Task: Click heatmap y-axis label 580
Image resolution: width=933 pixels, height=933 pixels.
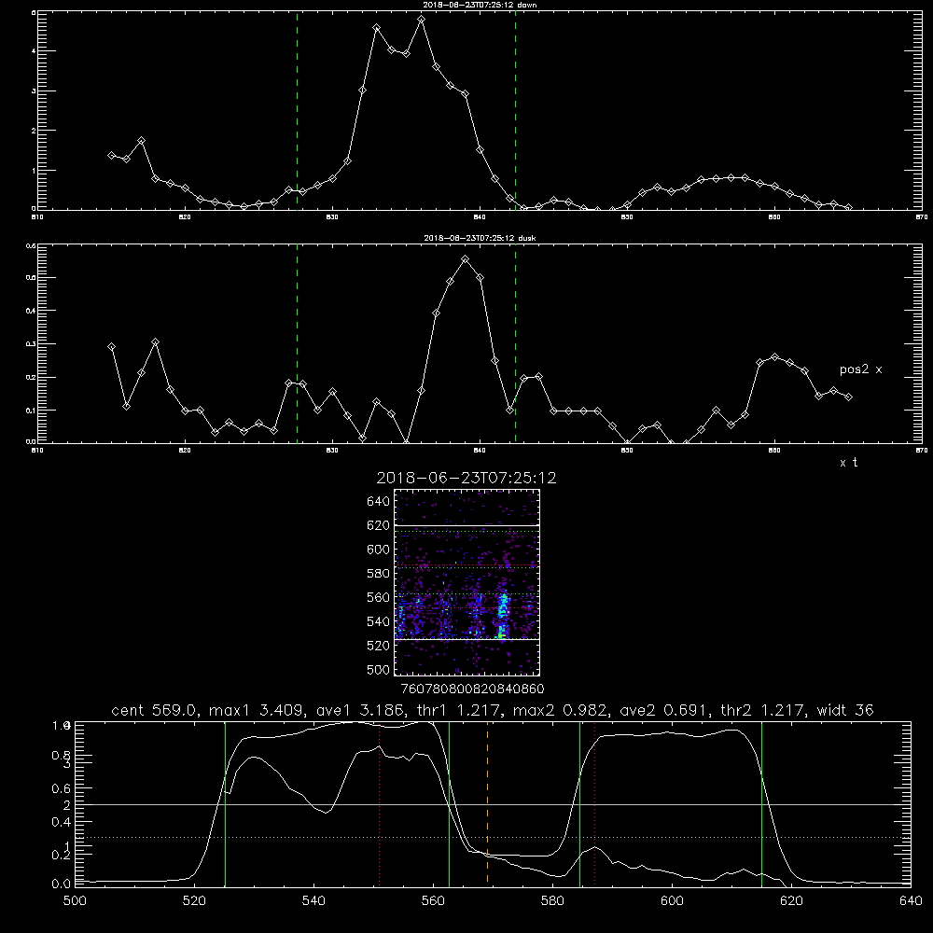Action: [x=379, y=574]
